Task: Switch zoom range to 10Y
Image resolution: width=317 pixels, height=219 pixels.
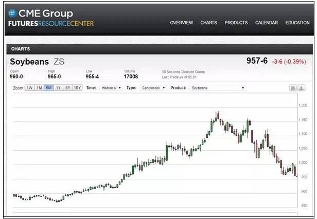Action: 77,88
